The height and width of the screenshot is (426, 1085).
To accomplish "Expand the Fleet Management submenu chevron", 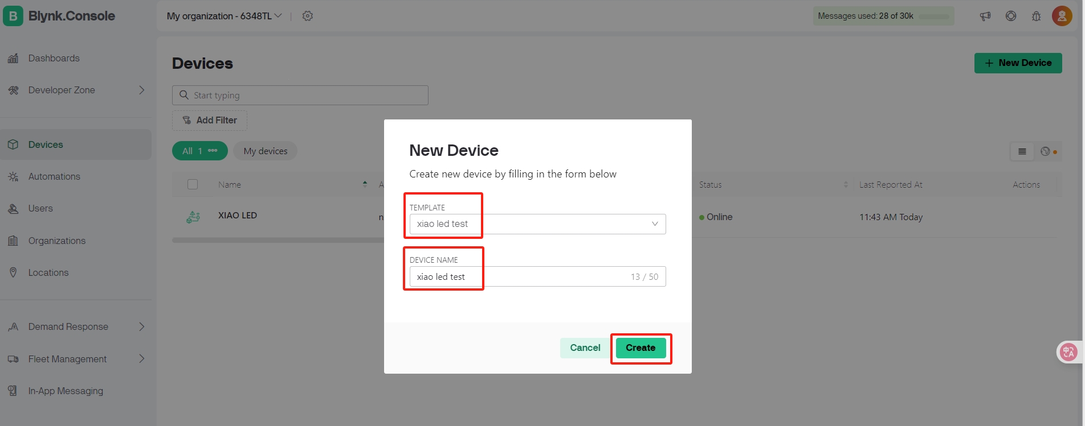I will 142,359.
